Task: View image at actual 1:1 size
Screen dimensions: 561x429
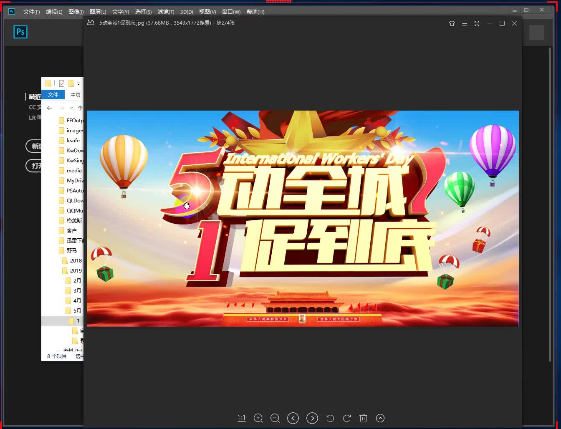Action: (241, 418)
